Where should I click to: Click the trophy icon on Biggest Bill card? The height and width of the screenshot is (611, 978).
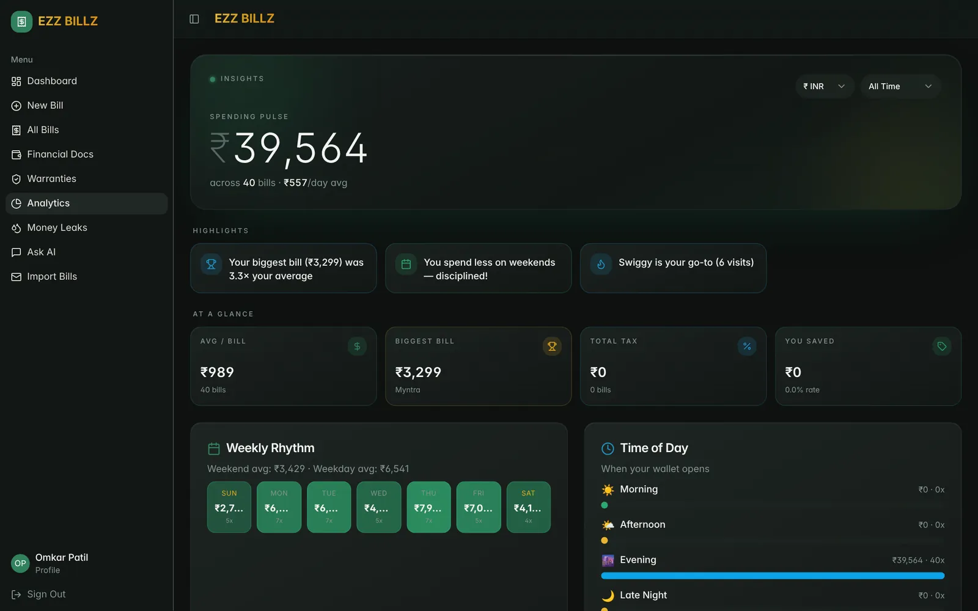coord(552,346)
